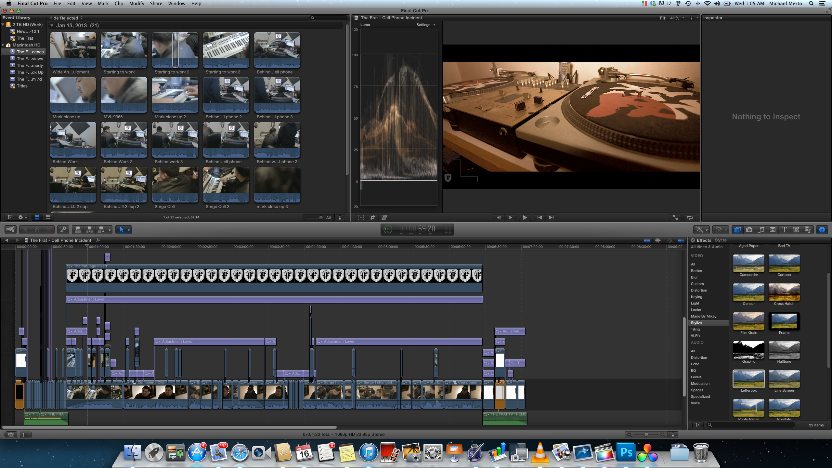Select the Blur effects category
832x468 pixels.
point(694,277)
